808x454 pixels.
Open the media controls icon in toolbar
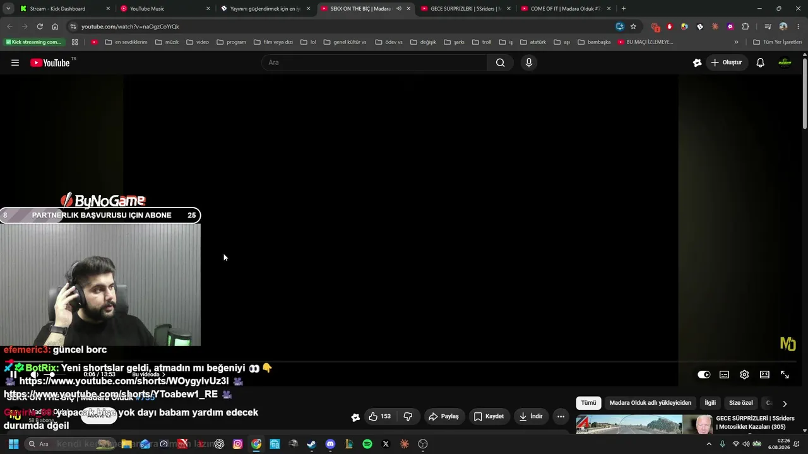pos(768,26)
